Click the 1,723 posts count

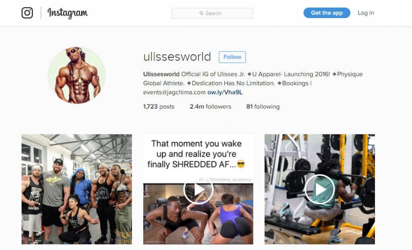tap(159, 107)
